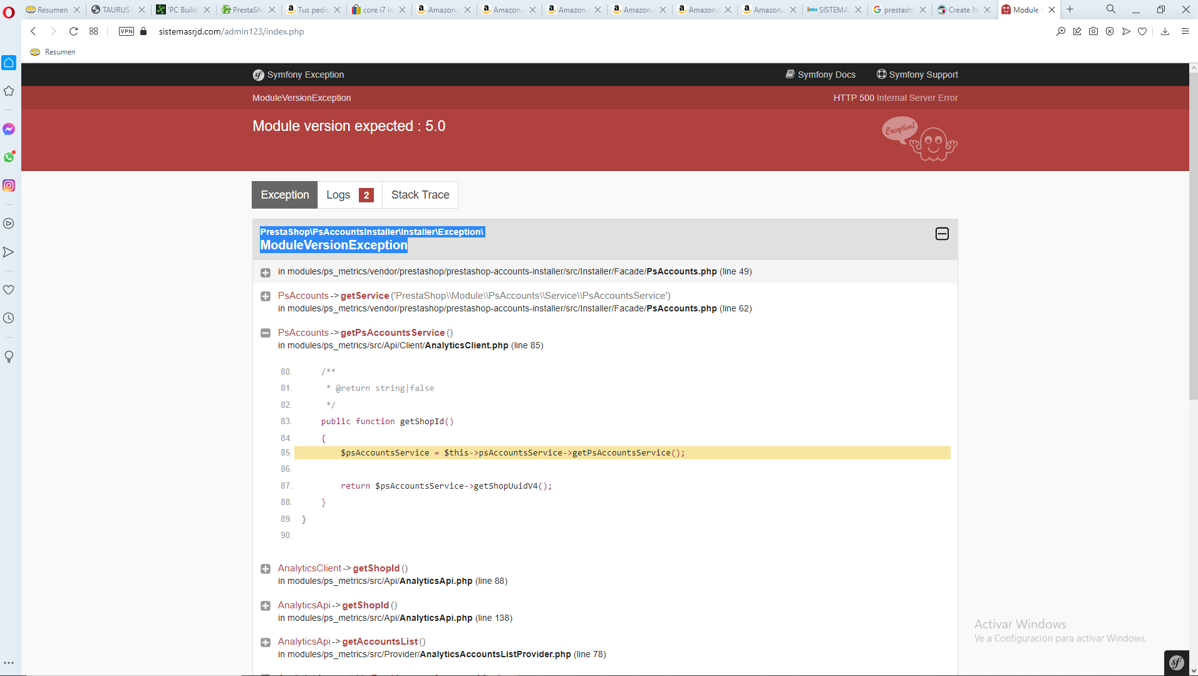
Task: Switch to the Exception tab
Action: [x=285, y=195]
